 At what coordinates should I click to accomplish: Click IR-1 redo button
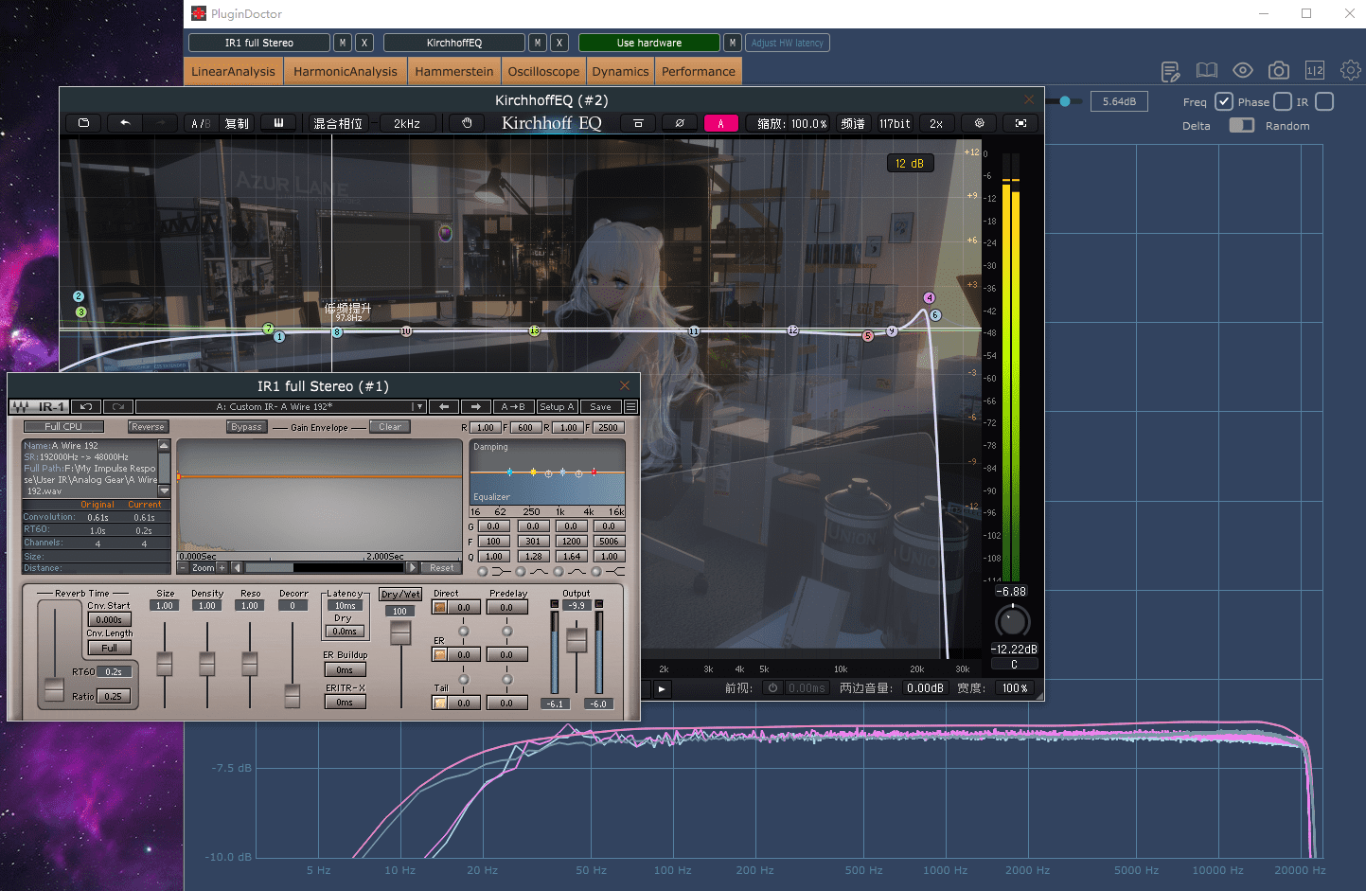coord(118,406)
